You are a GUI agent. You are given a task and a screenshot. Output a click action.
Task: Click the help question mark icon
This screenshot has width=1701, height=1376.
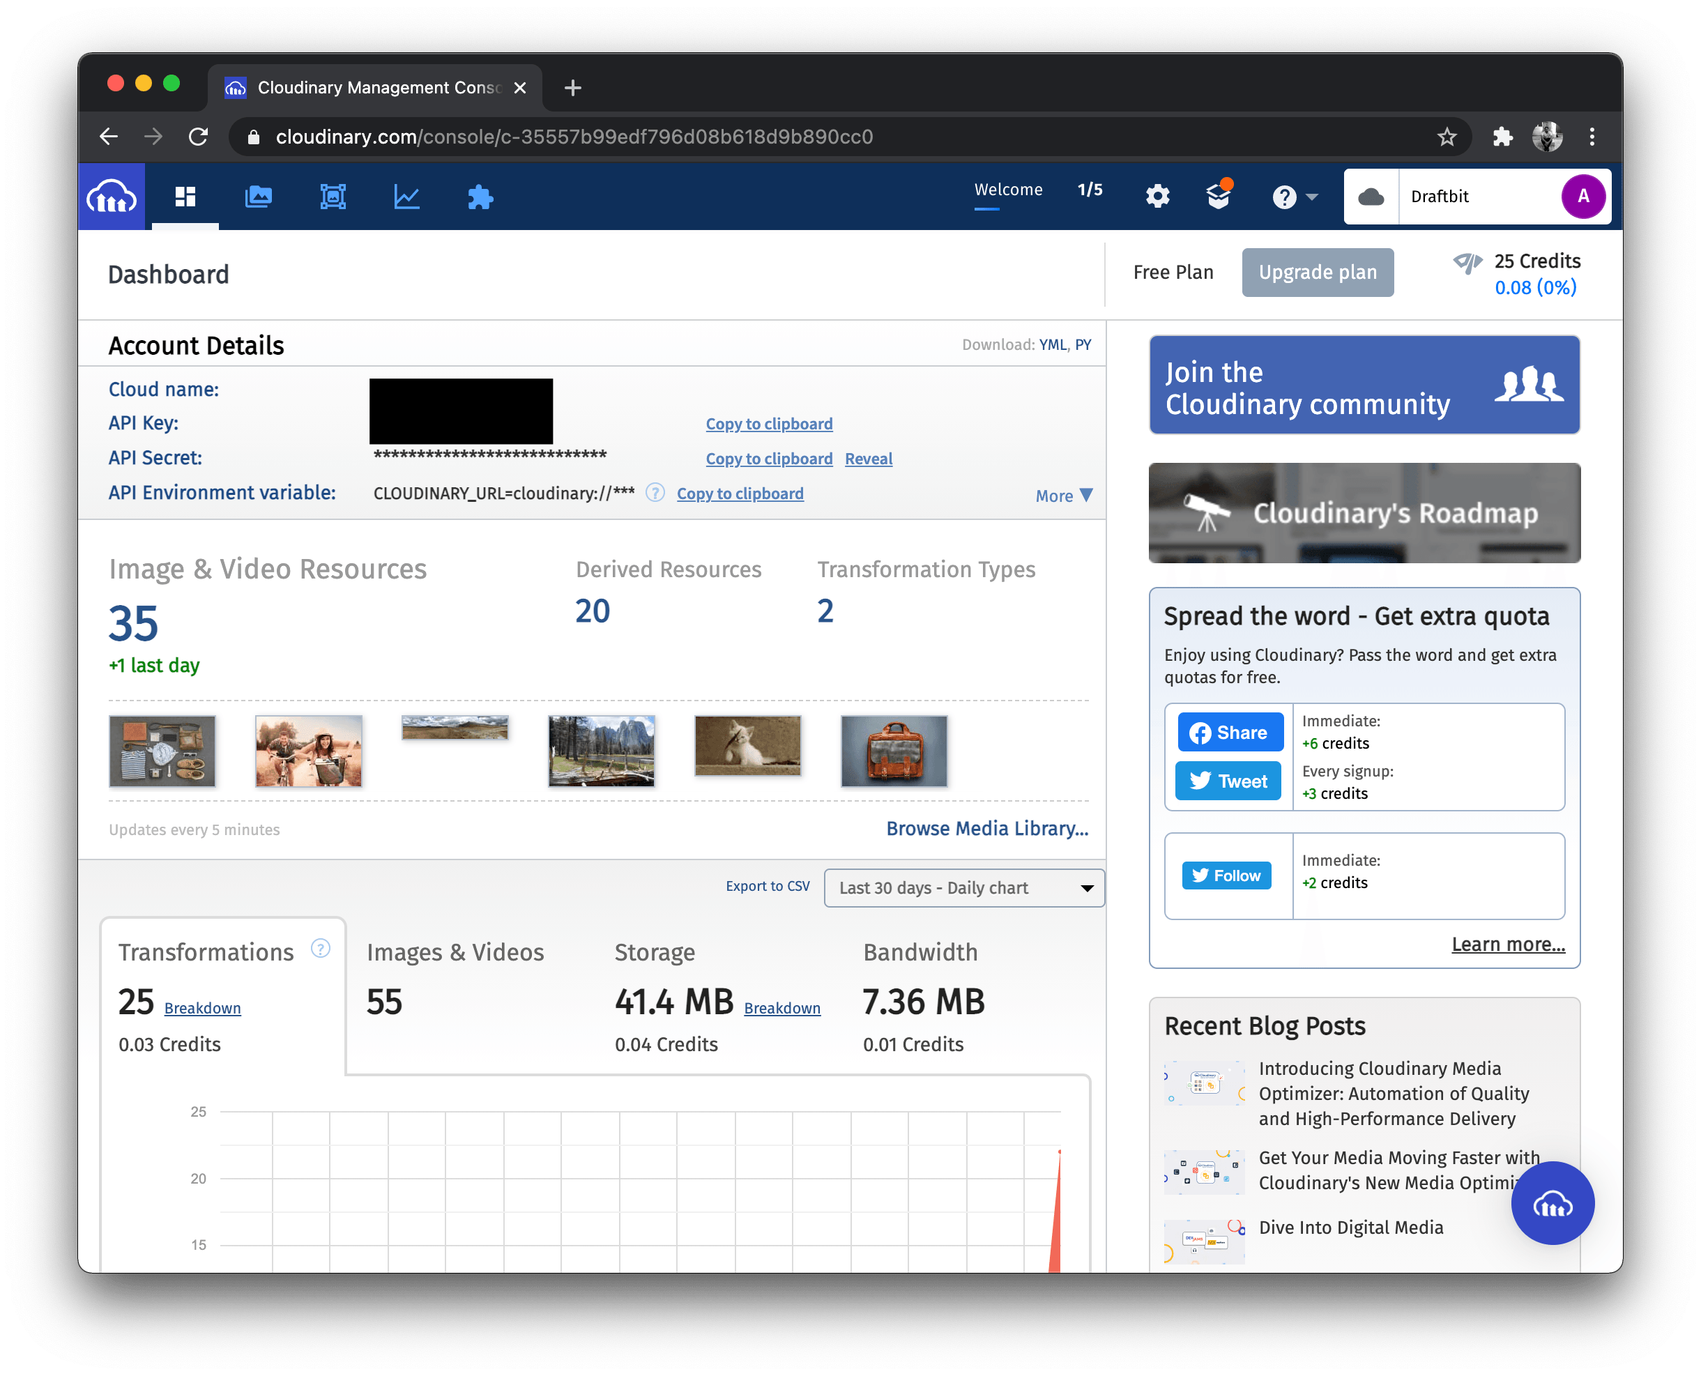coord(1284,197)
